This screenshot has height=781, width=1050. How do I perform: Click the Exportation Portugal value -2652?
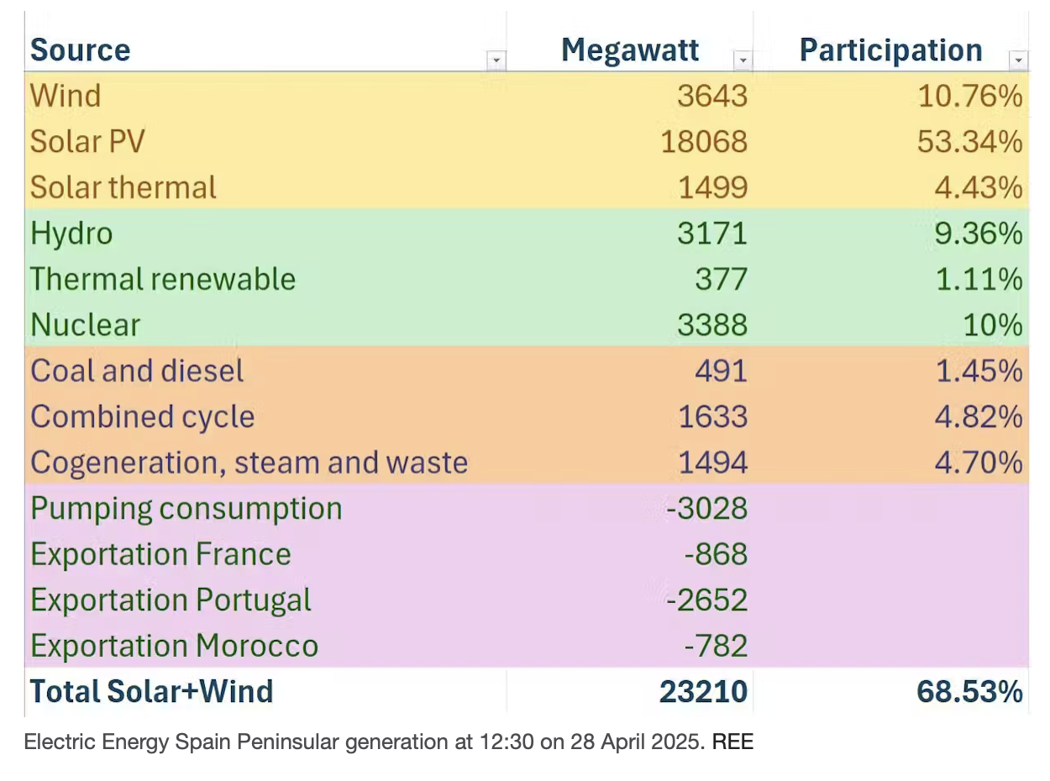(x=706, y=600)
